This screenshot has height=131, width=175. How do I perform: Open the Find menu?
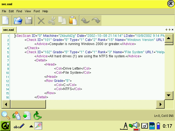click(19, 11)
